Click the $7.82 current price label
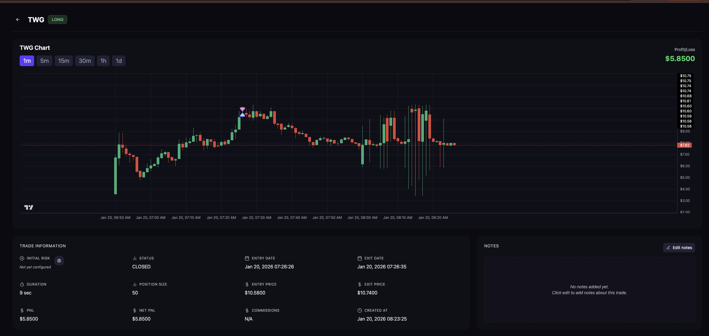The image size is (709, 336). (684, 145)
